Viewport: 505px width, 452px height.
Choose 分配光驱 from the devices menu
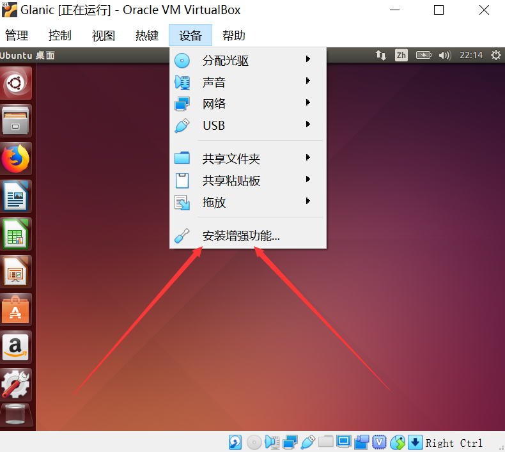pos(248,60)
